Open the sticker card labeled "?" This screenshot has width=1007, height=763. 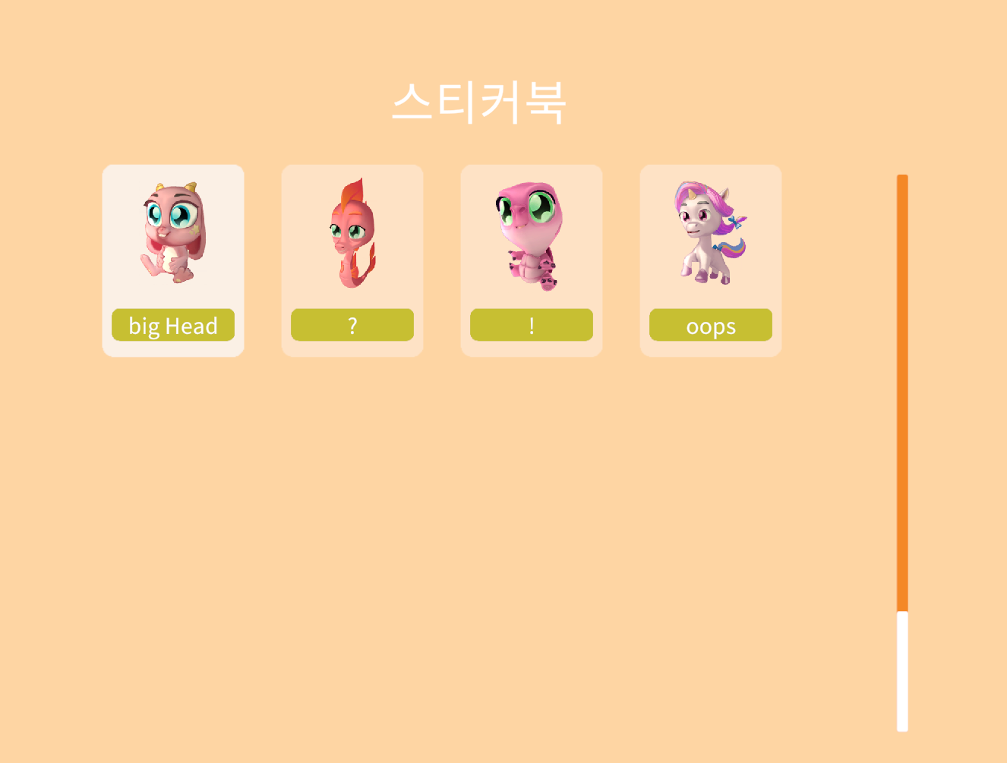pyautogui.click(x=352, y=260)
